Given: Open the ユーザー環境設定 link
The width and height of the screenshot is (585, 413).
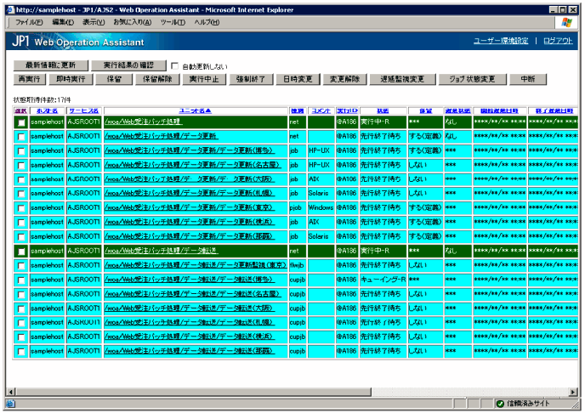Looking at the screenshot, I should 500,41.
